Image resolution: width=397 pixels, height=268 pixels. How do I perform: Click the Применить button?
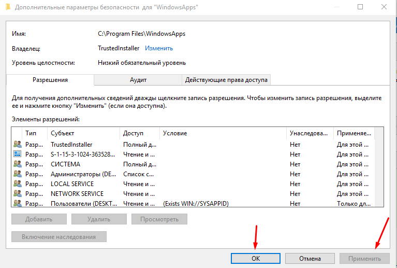tap(364, 258)
